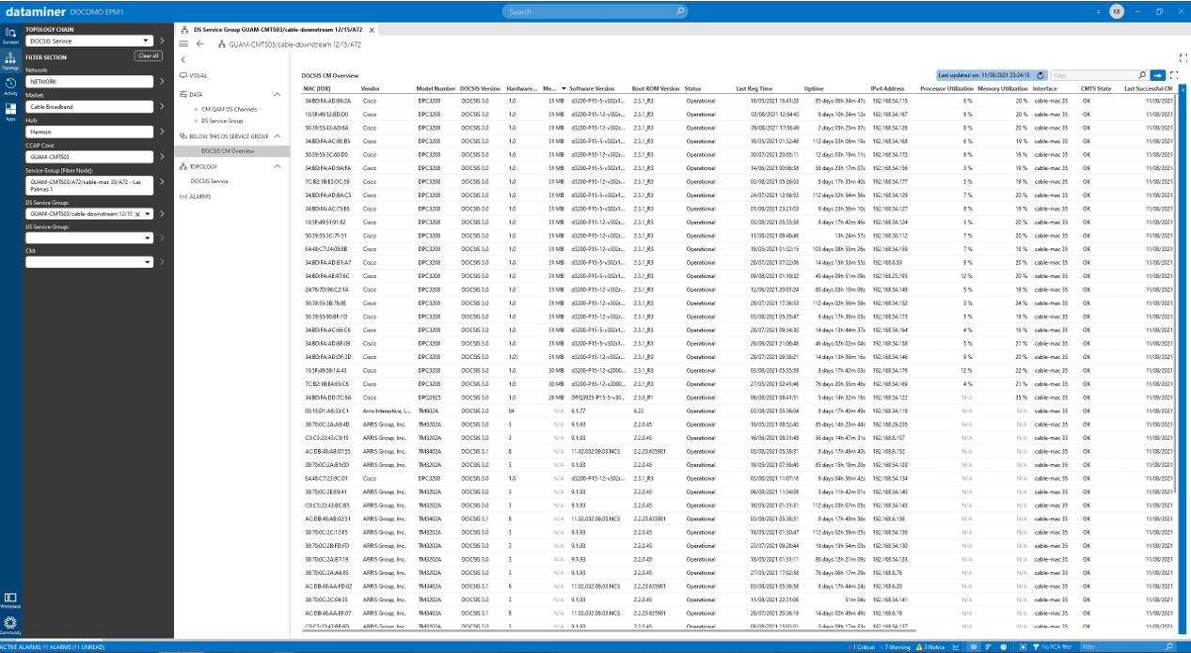Click the No RCA filter funnel
The height and width of the screenshot is (653, 1191).
point(1054,646)
